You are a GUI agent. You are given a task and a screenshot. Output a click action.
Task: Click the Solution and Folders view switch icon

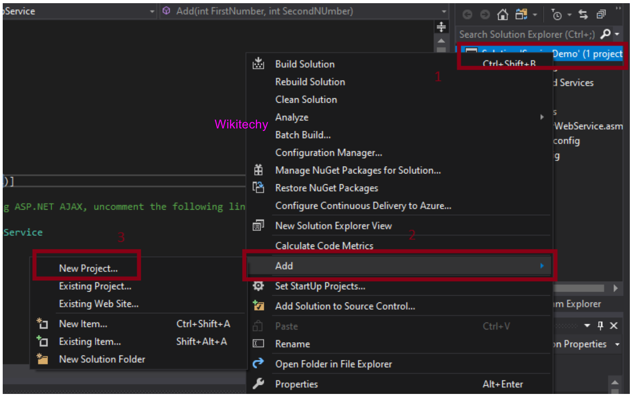(521, 15)
